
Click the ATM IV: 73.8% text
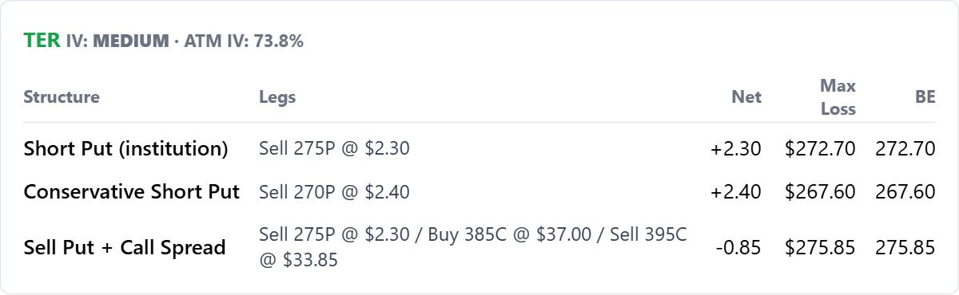pos(244,41)
